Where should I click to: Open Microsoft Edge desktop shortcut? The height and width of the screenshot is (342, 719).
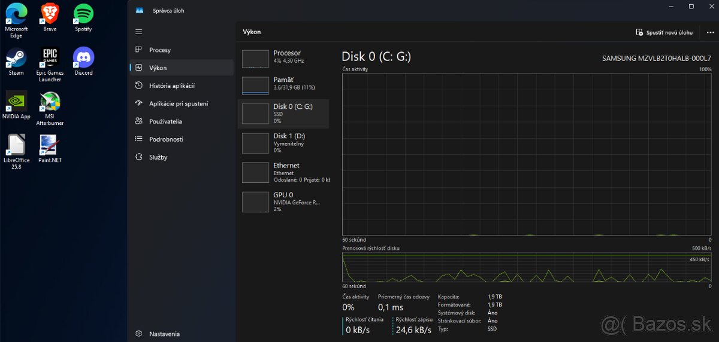pos(16,20)
